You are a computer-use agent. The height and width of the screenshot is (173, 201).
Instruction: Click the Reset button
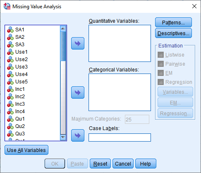pyautogui.click(x=100, y=164)
